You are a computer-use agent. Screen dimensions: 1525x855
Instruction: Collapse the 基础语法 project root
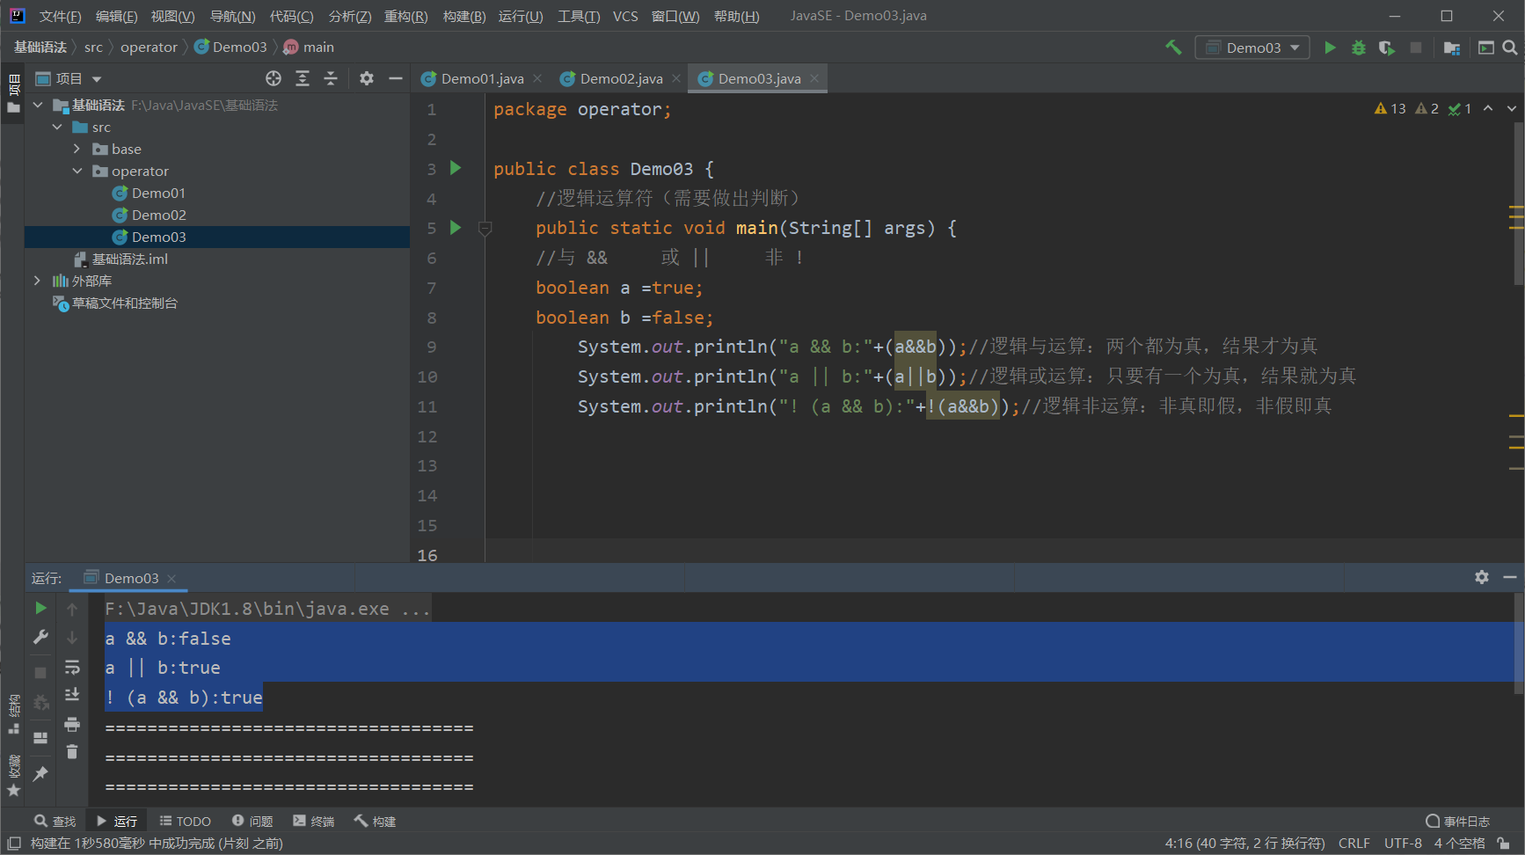(38, 105)
